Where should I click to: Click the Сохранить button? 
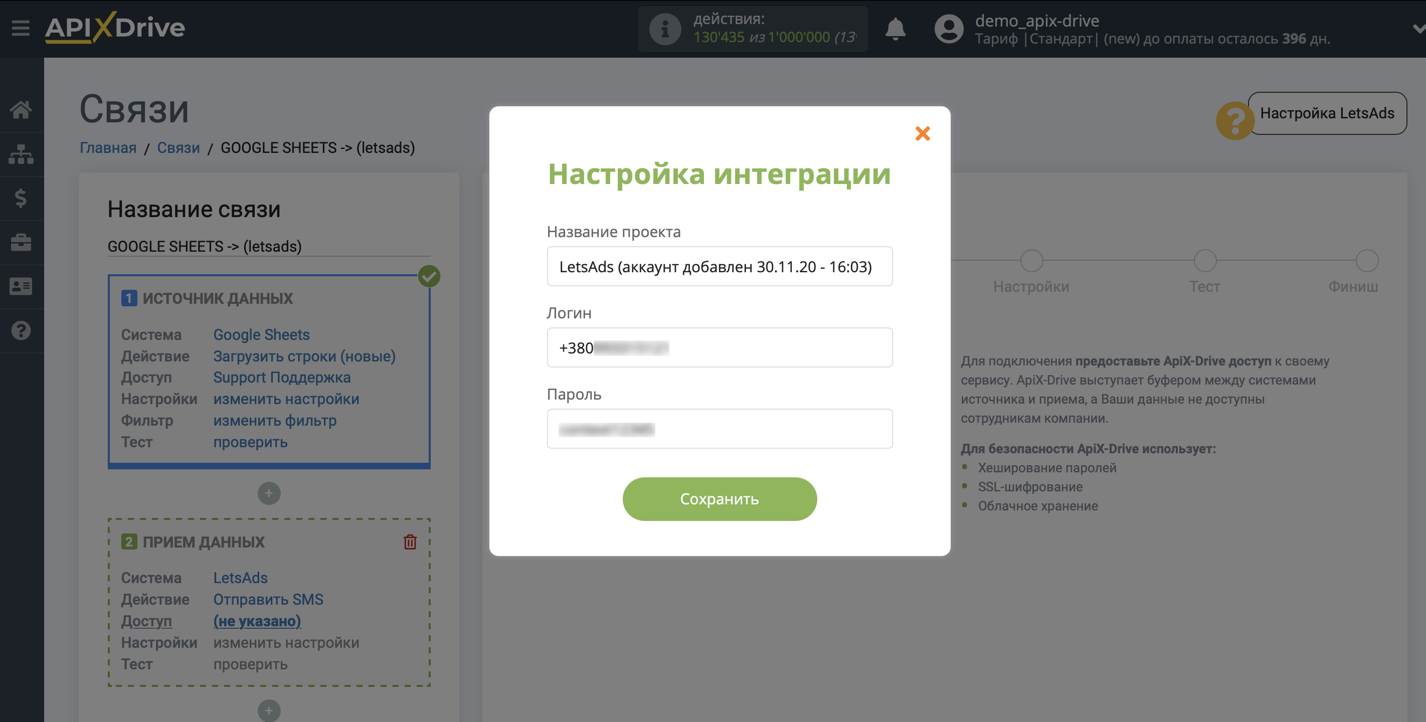(720, 499)
